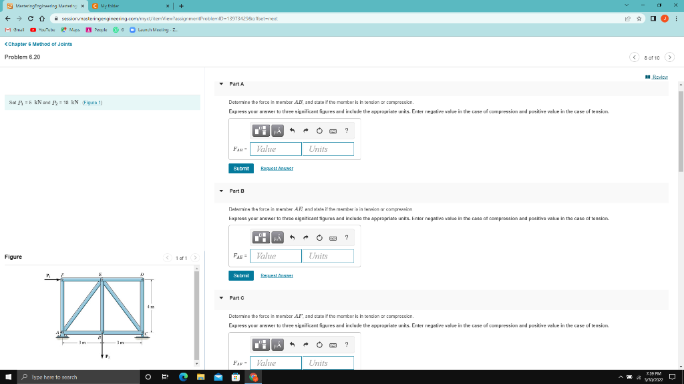Open Maps bookmark
The height and width of the screenshot is (384, 684).
(70, 29)
